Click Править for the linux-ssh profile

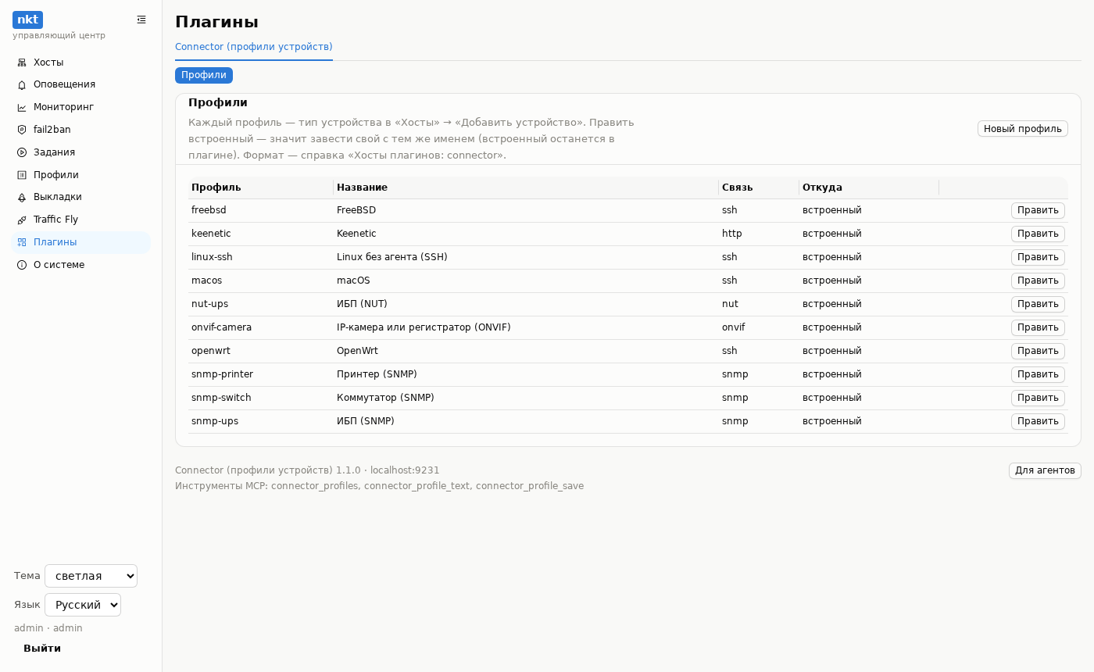click(x=1038, y=257)
